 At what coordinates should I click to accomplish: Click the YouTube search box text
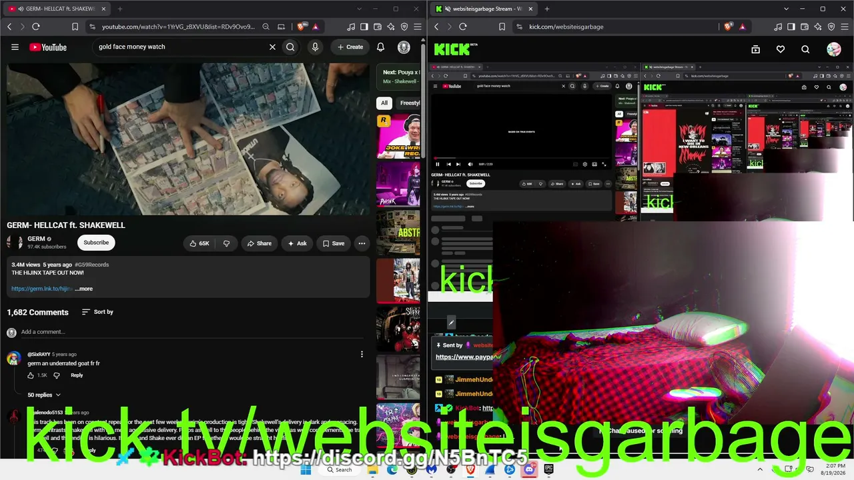tap(132, 47)
